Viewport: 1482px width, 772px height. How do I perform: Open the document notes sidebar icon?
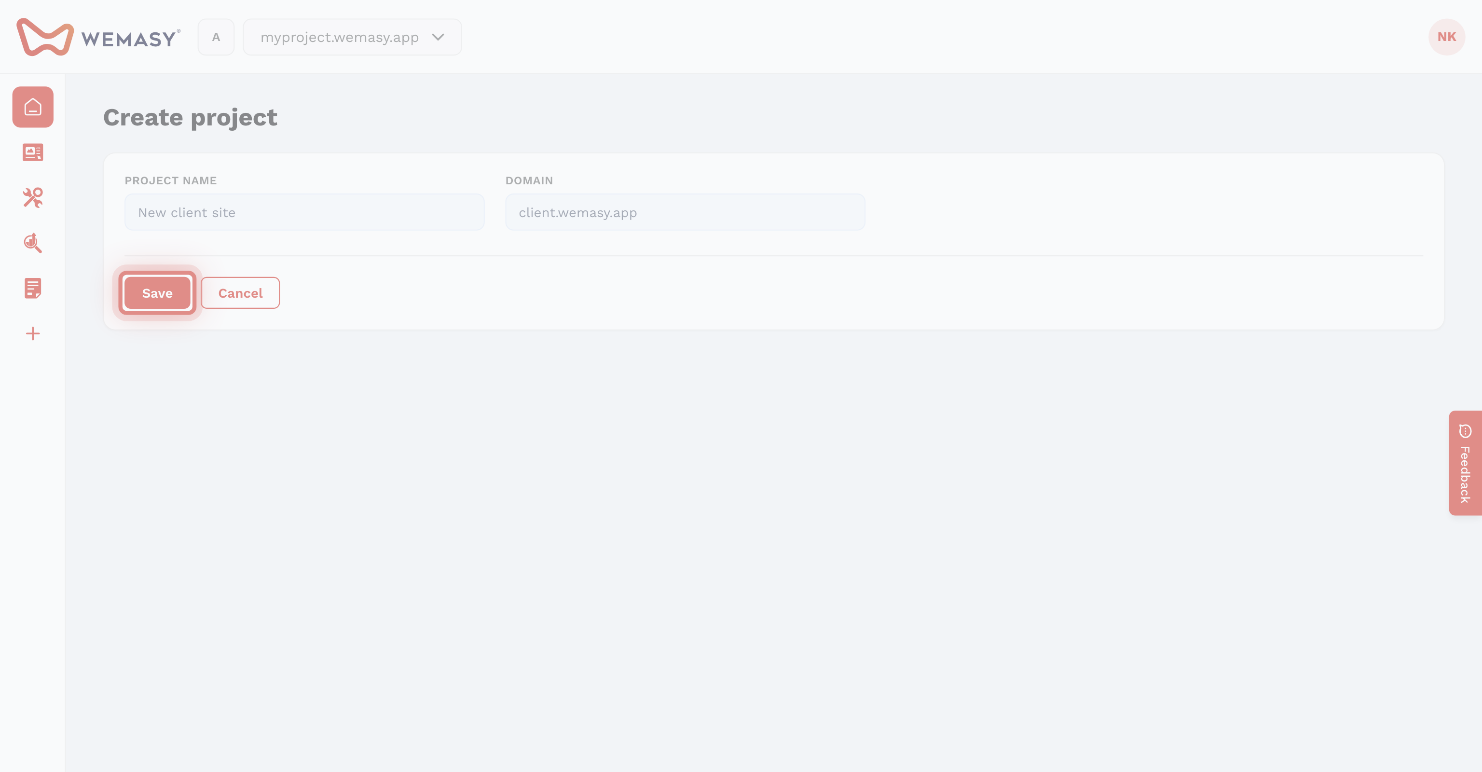[33, 288]
